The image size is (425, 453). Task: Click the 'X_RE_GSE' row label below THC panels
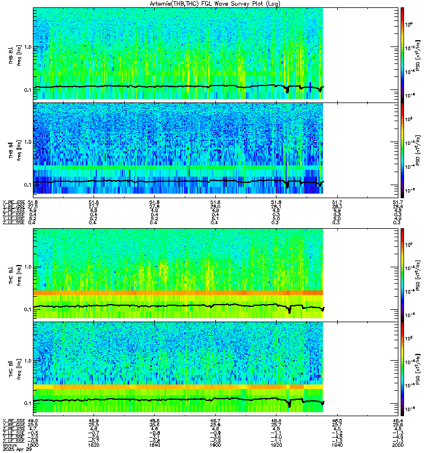(x=14, y=421)
